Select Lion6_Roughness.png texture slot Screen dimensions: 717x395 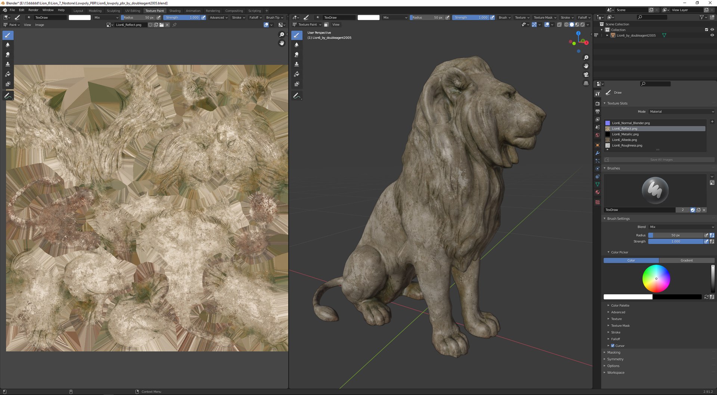point(655,145)
